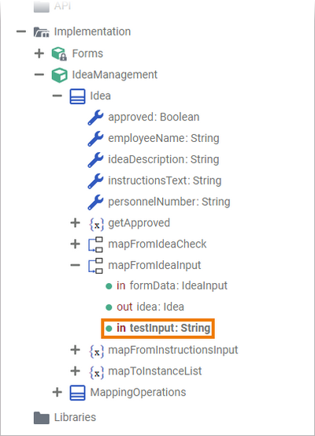The height and width of the screenshot is (436, 315).
Task: Collapse the Idea class node
Action: pyautogui.click(x=57, y=96)
